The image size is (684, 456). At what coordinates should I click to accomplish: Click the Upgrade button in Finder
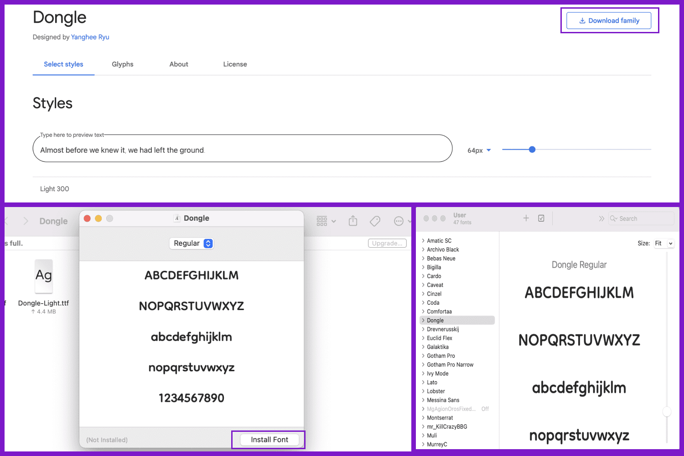click(387, 244)
